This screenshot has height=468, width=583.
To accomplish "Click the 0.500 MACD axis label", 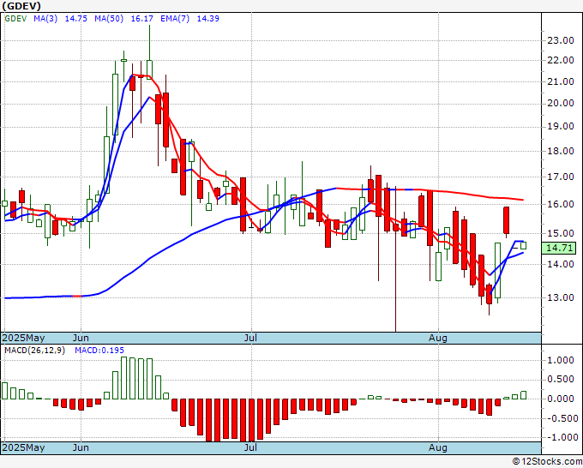I will tap(561, 380).
